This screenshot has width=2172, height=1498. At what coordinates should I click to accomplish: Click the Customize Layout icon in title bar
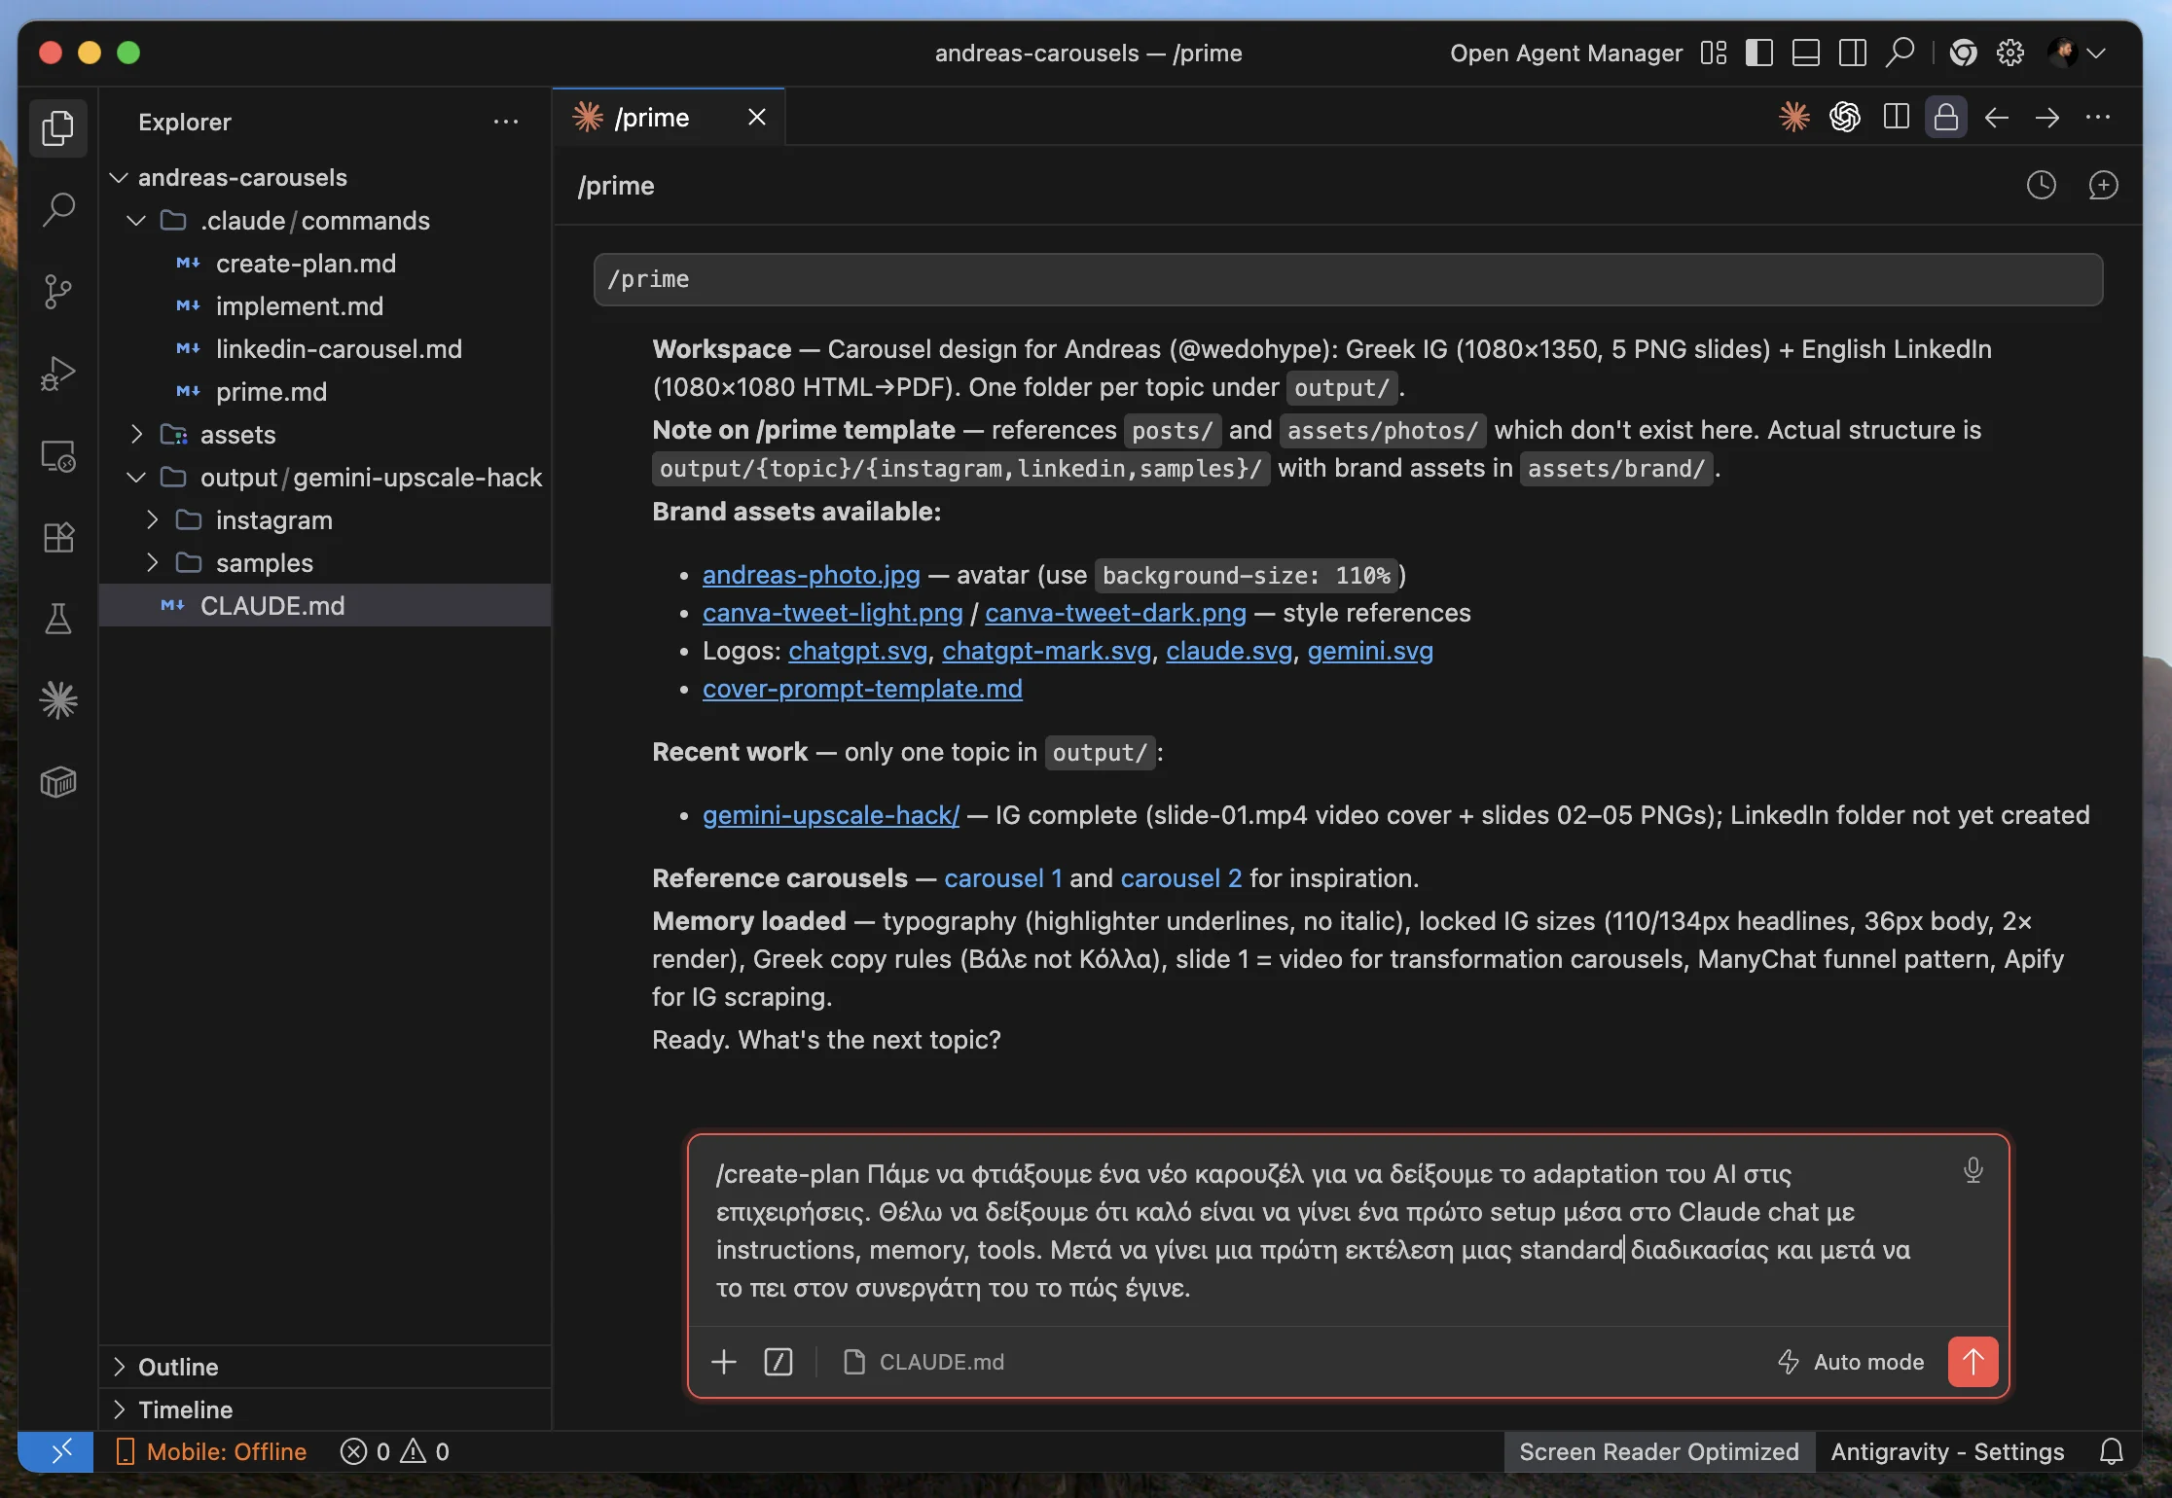coord(1714,53)
